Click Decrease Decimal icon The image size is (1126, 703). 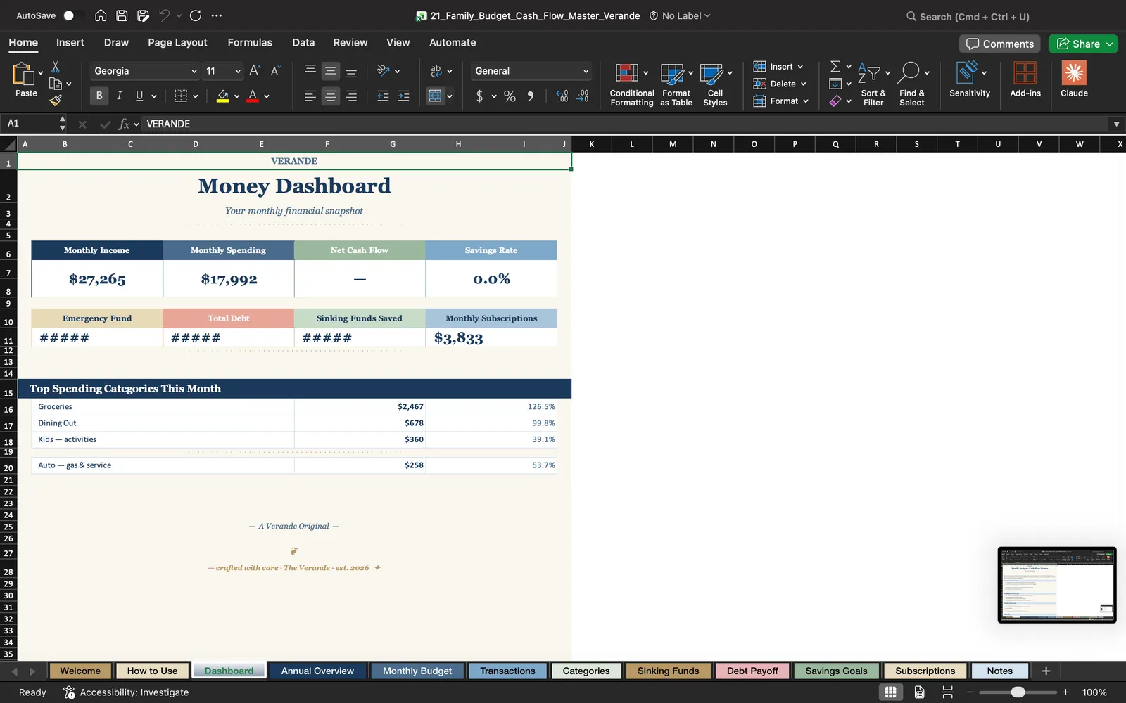583,96
